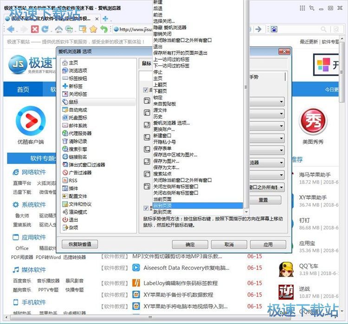Click the dropdown list vertical scrollbar
Screen dimensions: 348x324
pyautogui.click(x=246, y=104)
